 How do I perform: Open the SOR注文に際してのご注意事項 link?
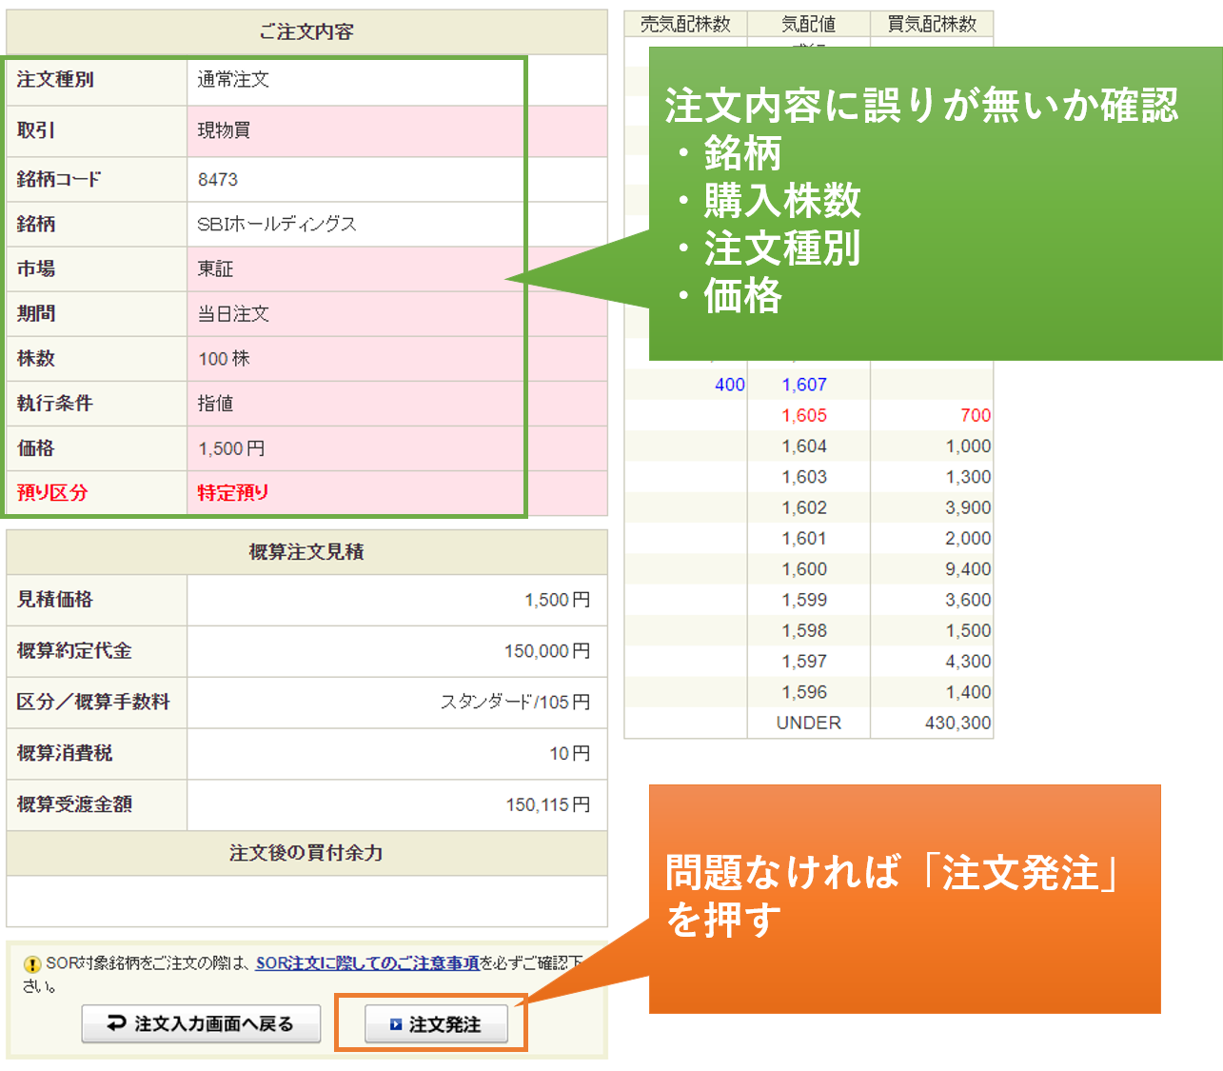[367, 963]
